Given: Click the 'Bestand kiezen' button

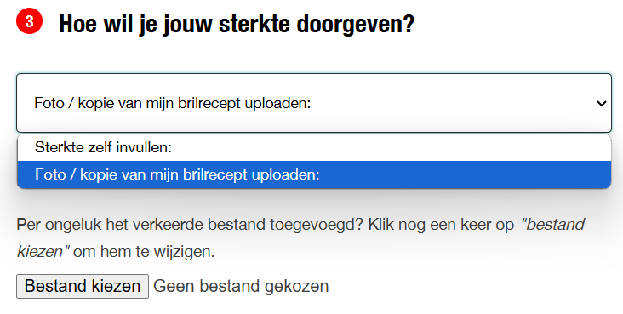Looking at the screenshot, I should coord(83,286).
